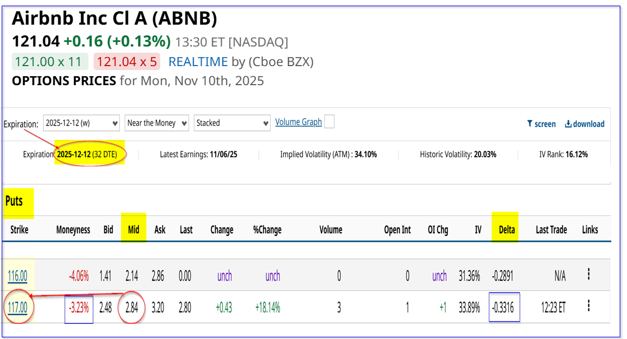
Task: Click the 116.00 strike link
Action: [x=18, y=275]
